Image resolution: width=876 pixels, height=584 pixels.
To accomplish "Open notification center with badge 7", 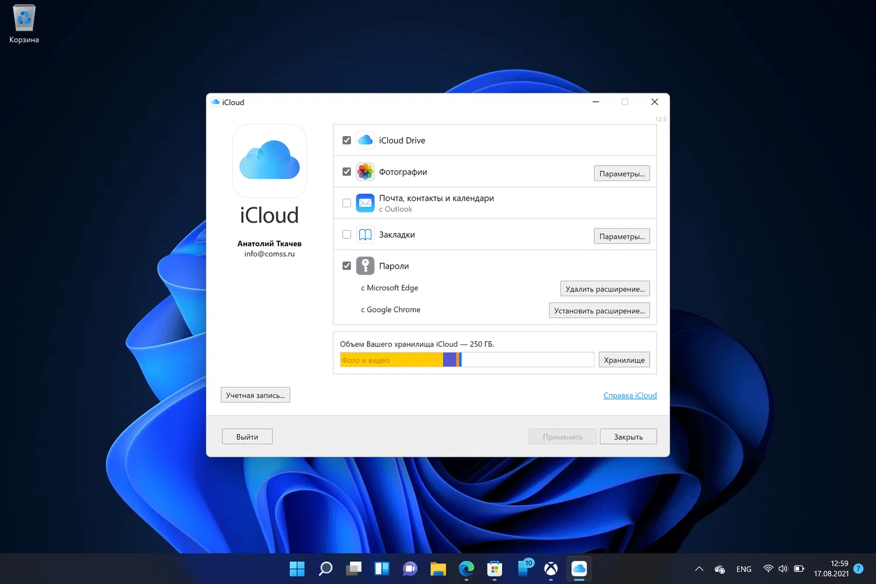I will coord(858,569).
